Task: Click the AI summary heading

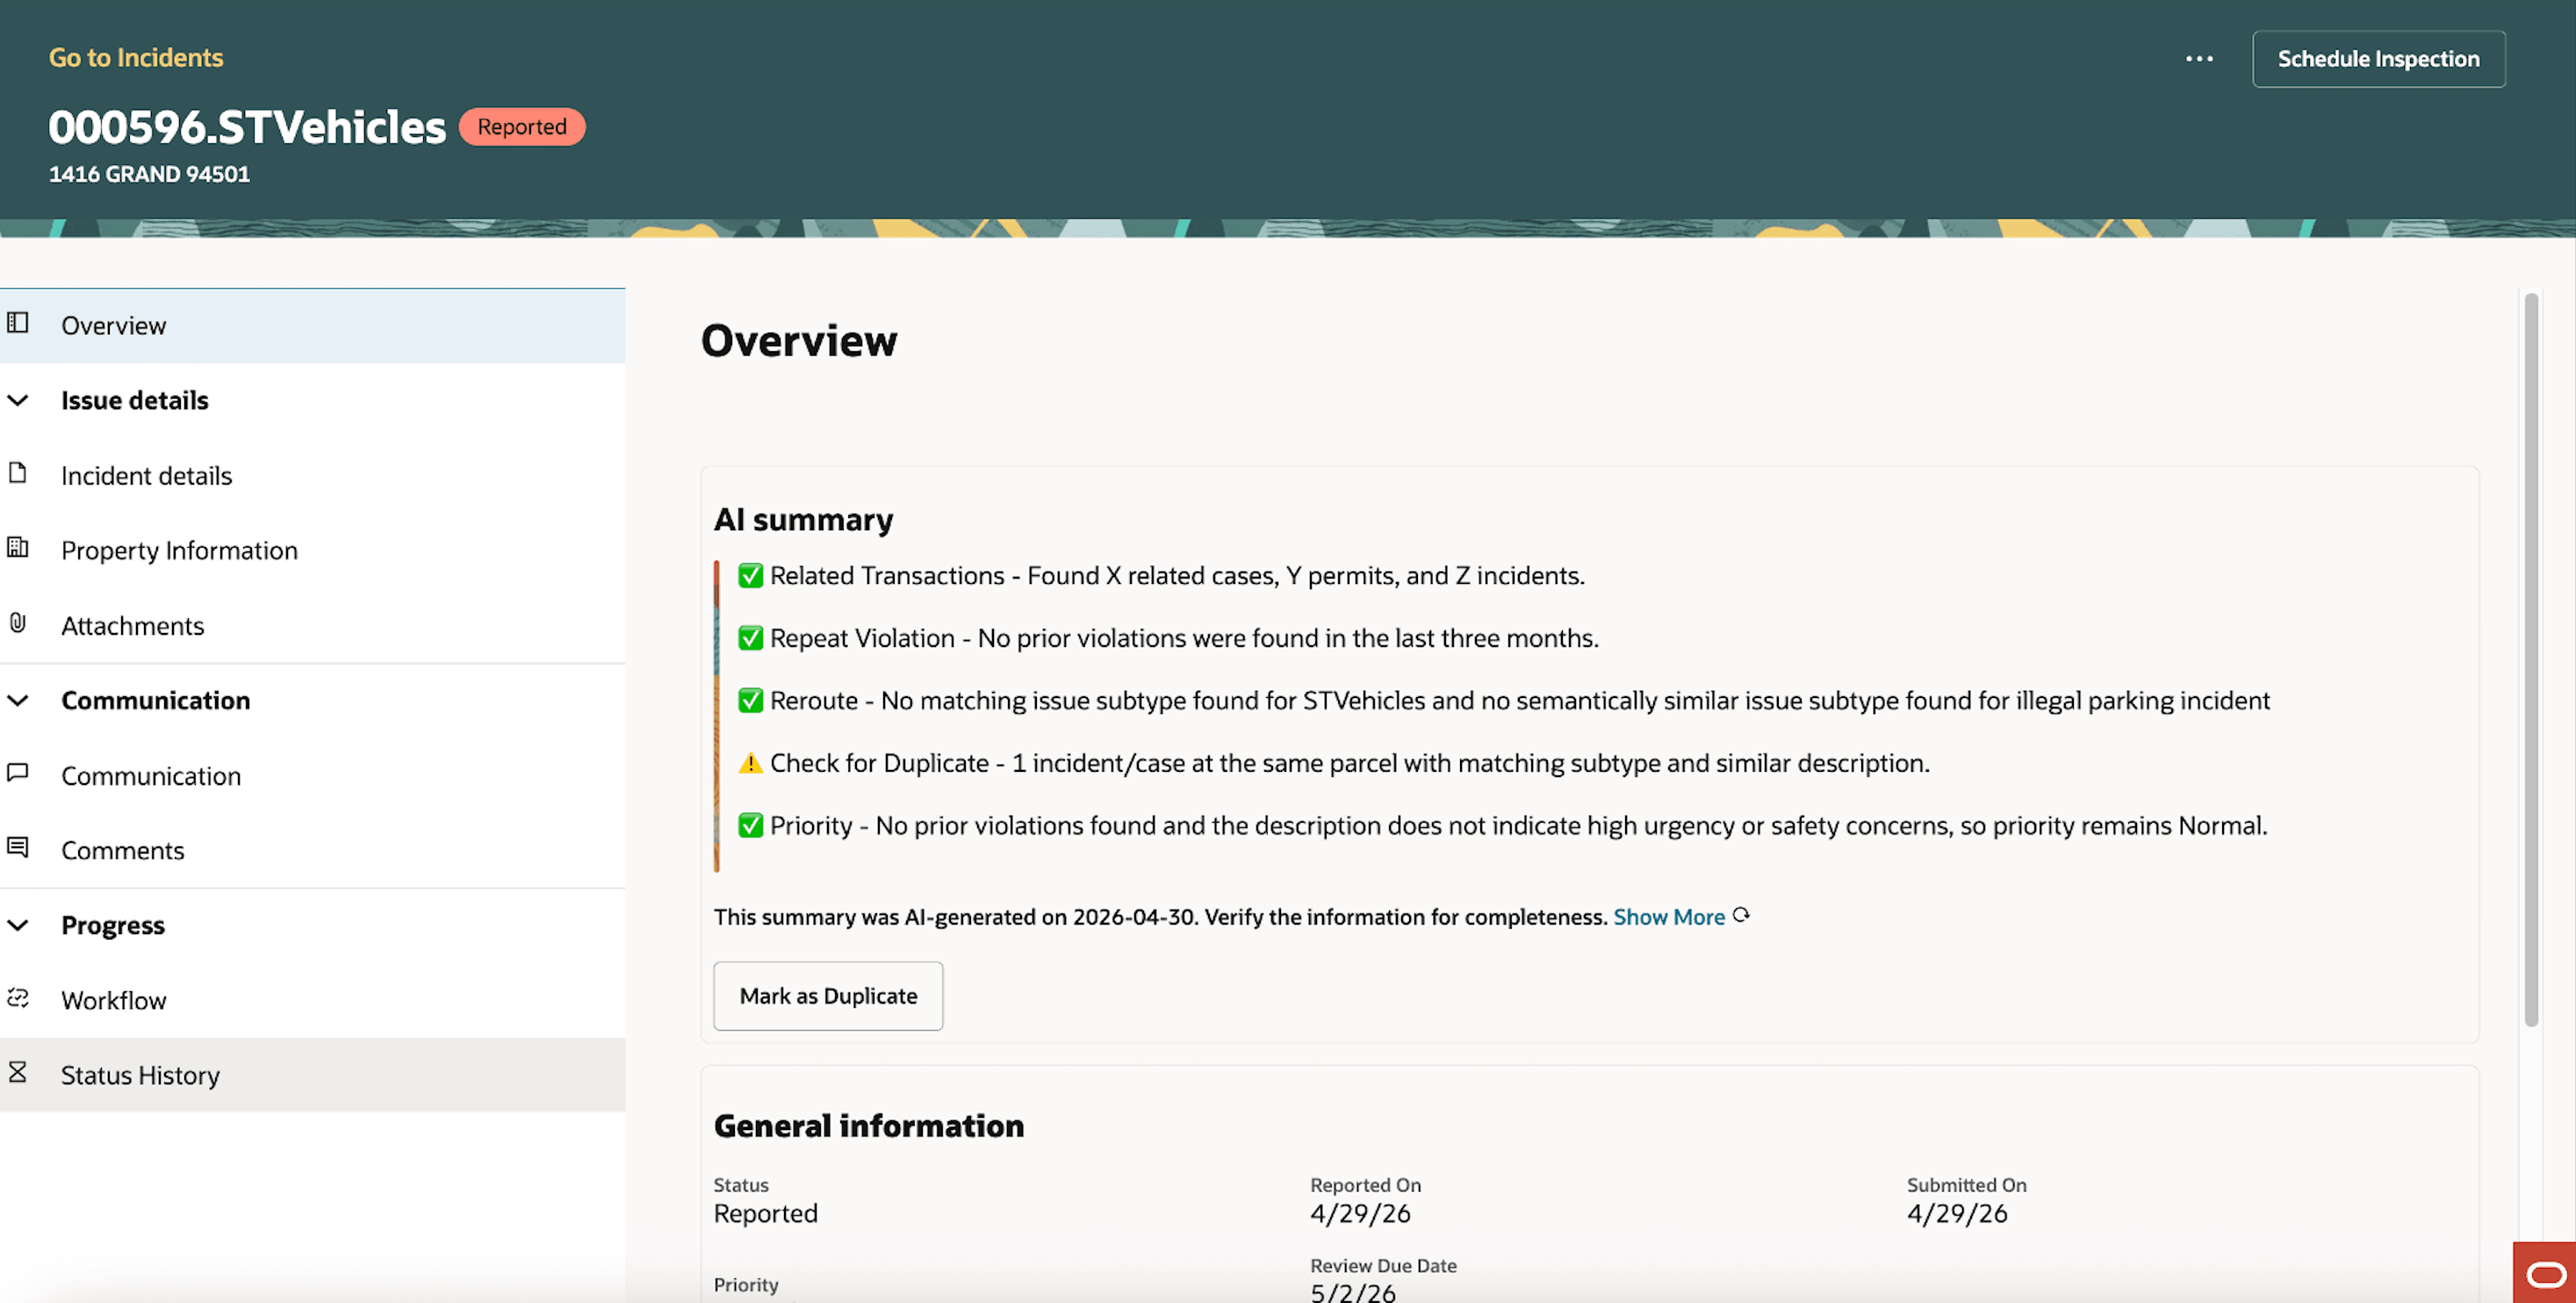Action: 803,520
